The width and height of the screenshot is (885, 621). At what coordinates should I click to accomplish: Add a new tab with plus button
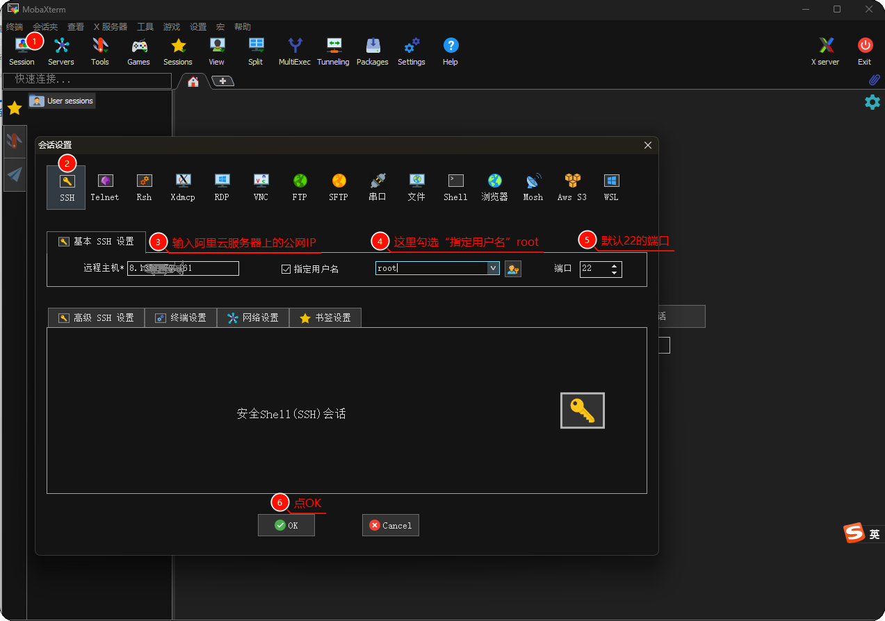(222, 81)
